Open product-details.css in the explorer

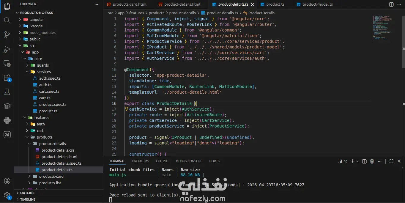click(x=59, y=150)
